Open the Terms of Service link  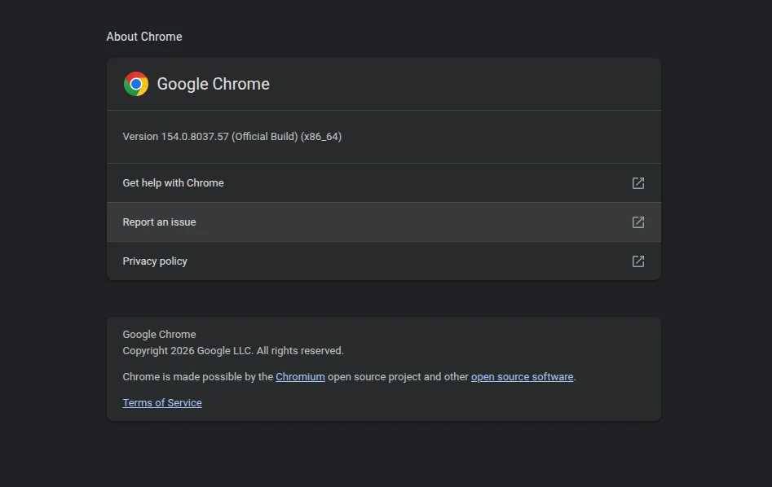(x=162, y=403)
